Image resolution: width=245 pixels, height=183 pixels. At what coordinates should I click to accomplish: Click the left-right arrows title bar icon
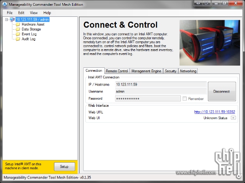coord(198,3)
